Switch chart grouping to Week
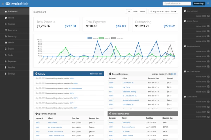 tap(135, 12)
